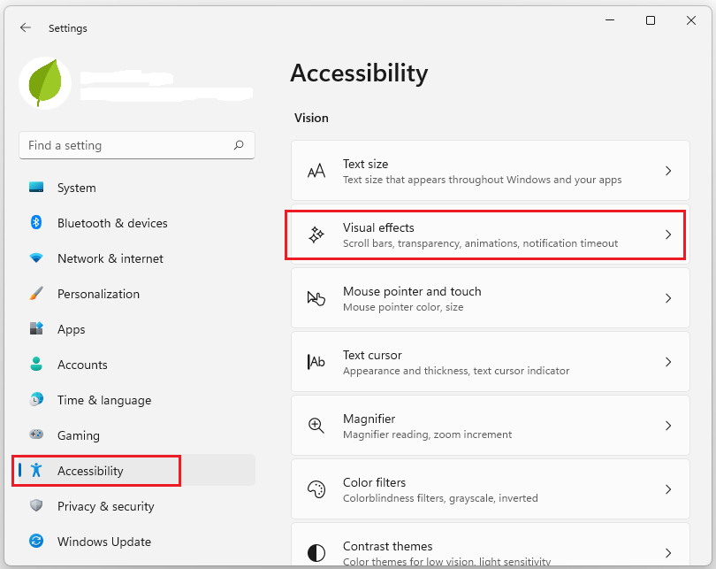Select System in the sidebar
Image resolution: width=716 pixels, height=569 pixels.
(136, 188)
